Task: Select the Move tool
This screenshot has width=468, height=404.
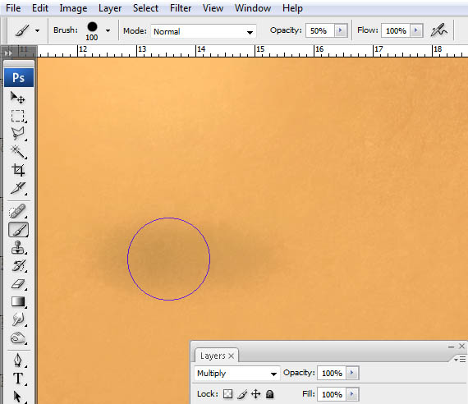Action: (18, 98)
